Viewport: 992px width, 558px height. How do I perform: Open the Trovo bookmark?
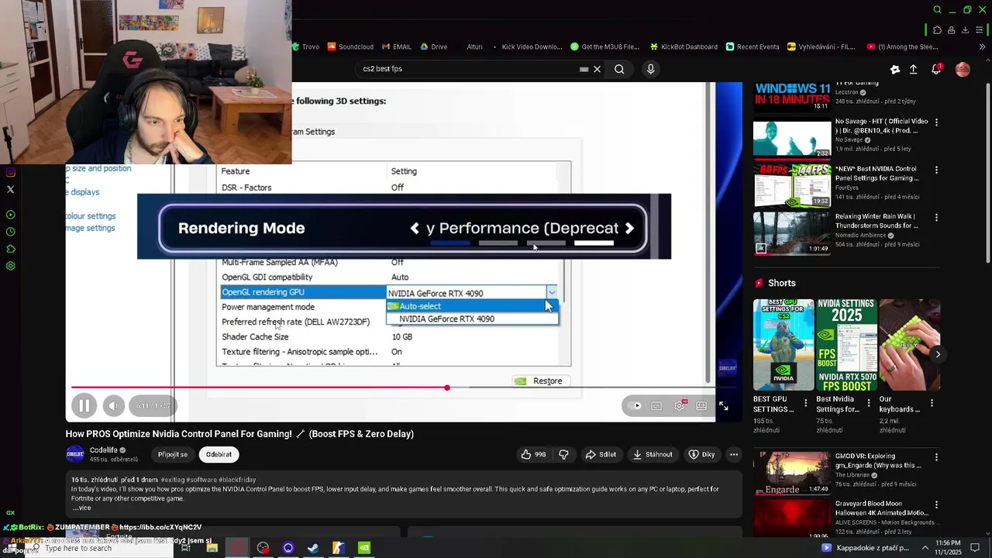(305, 46)
